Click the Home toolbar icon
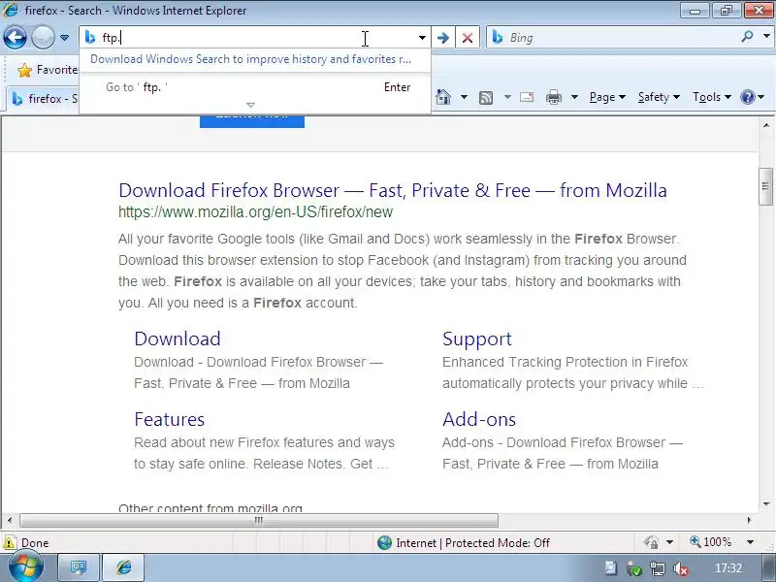The image size is (776, 582). point(443,97)
